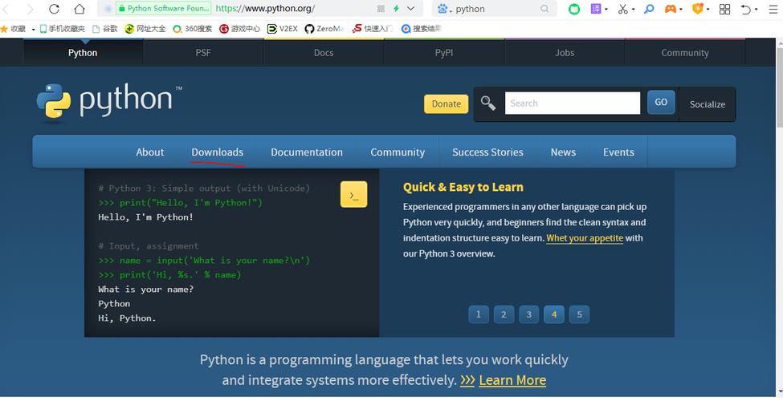Image resolution: width=783 pixels, height=401 pixels.
Task: Open the Socialize menu
Action: [x=707, y=104]
